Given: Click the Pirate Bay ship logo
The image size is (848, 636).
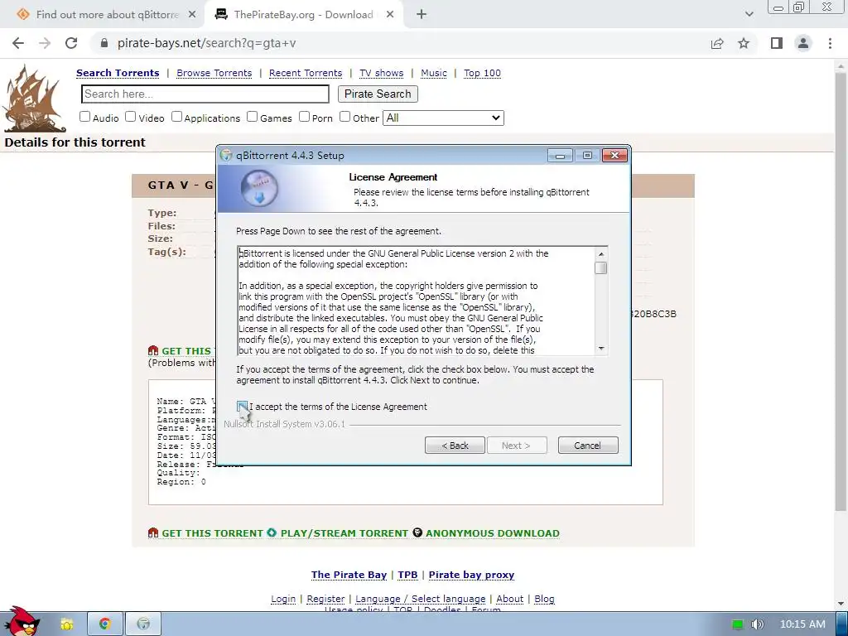Looking at the screenshot, I should coord(34,99).
